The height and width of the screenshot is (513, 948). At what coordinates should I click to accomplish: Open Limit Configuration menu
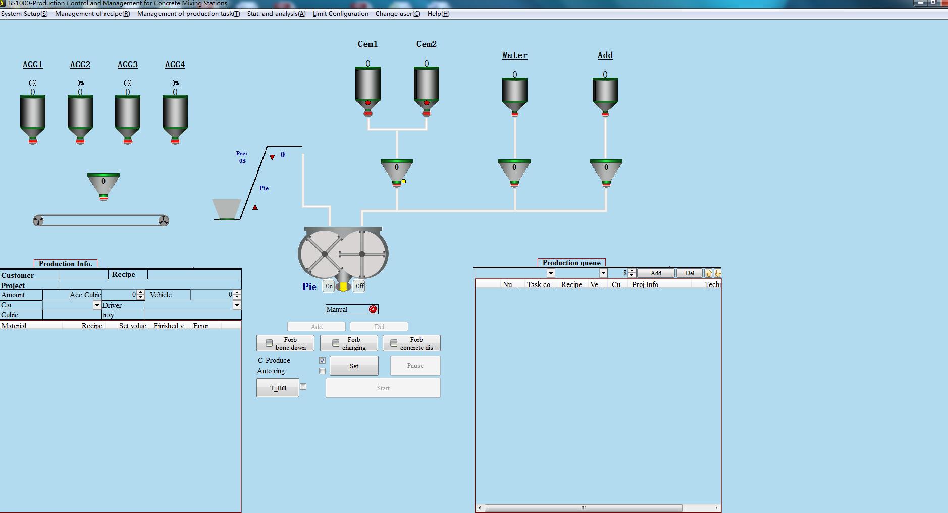341,14
